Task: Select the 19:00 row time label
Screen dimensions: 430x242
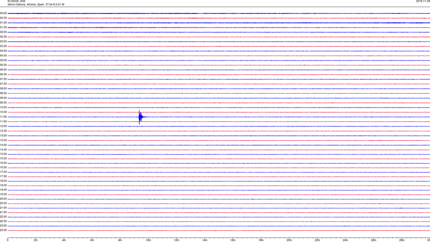Action: pyautogui.click(x=4, y=190)
